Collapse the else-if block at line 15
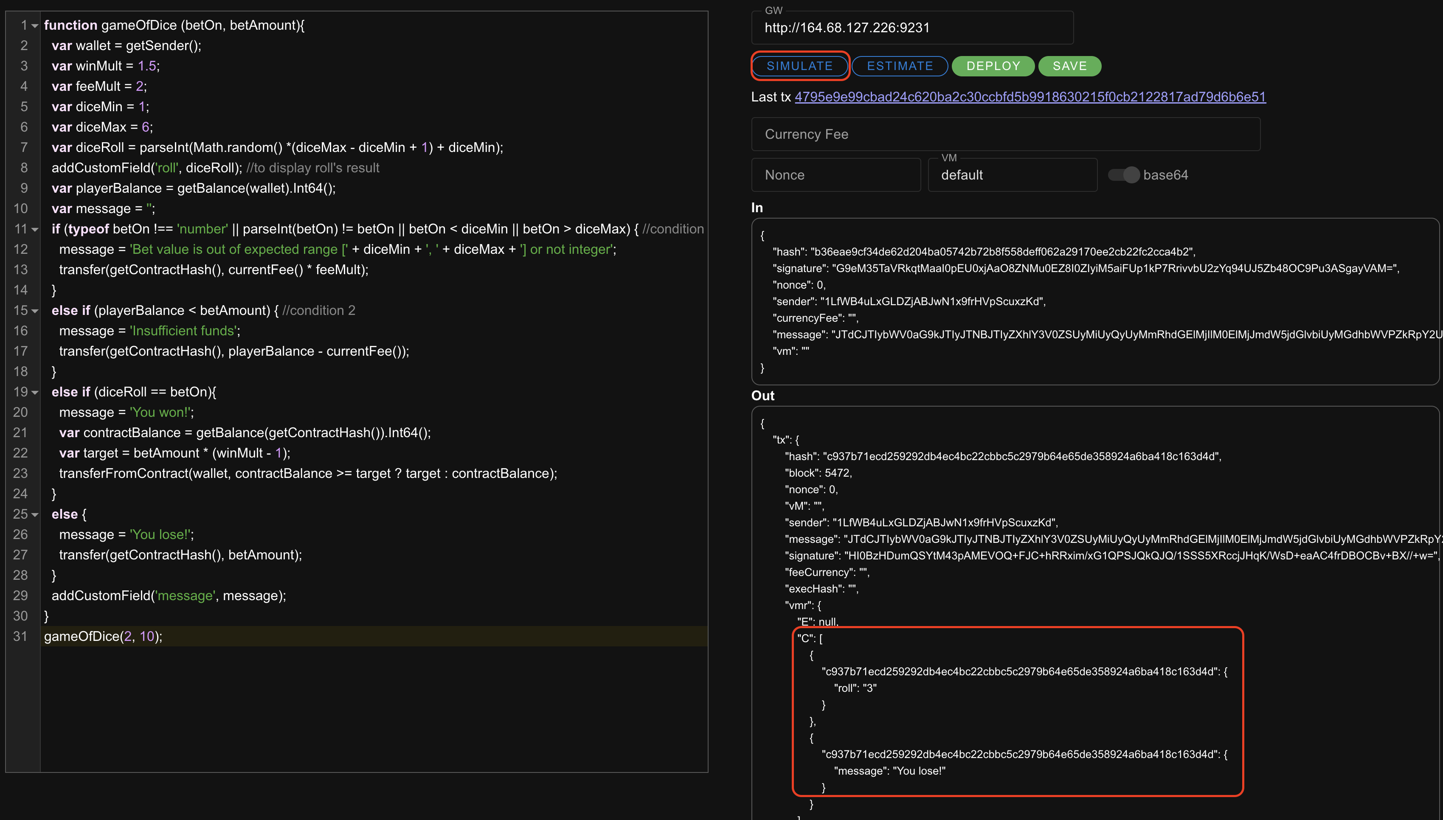1443x820 pixels. (35, 312)
